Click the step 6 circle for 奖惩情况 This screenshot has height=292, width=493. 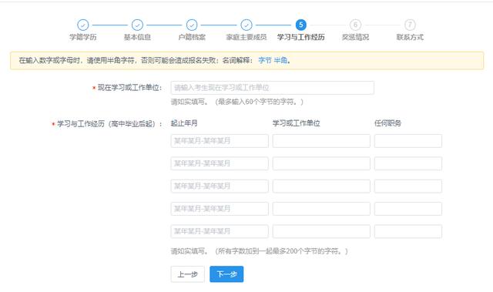(x=355, y=25)
